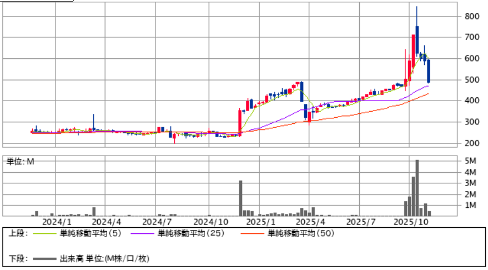Click the November 2024 volume spike bar
The width and height of the screenshot is (488, 270).
[240, 198]
